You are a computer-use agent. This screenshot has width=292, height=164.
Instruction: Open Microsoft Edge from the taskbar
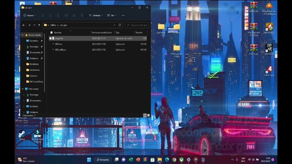point(167,159)
